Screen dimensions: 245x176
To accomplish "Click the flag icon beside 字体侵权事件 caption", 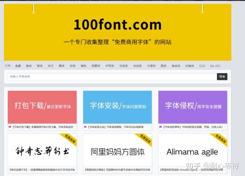I will (x=160, y=127).
